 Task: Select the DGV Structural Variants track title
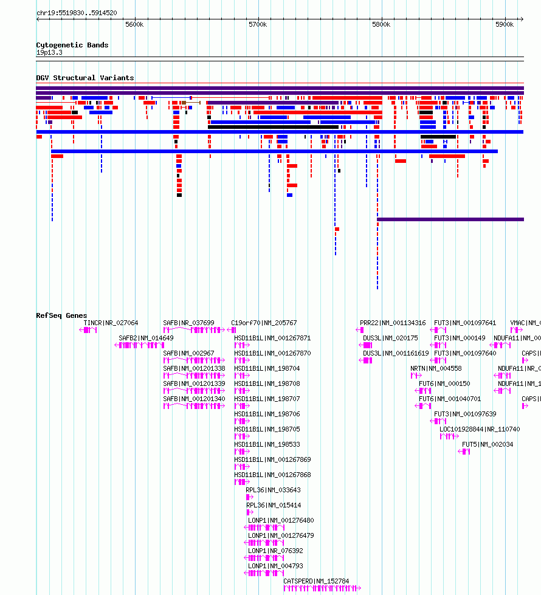click(x=85, y=78)
